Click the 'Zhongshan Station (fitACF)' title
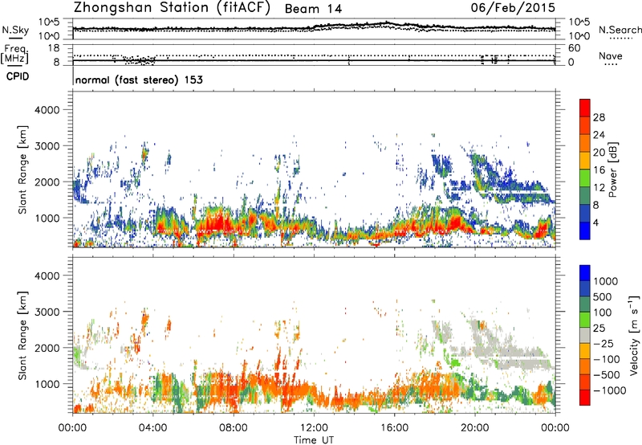Image resolution: width=642 pixels, height=445 pixels. pos(172,8)
